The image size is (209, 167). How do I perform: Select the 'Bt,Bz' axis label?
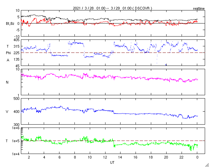tap(10, 24)
